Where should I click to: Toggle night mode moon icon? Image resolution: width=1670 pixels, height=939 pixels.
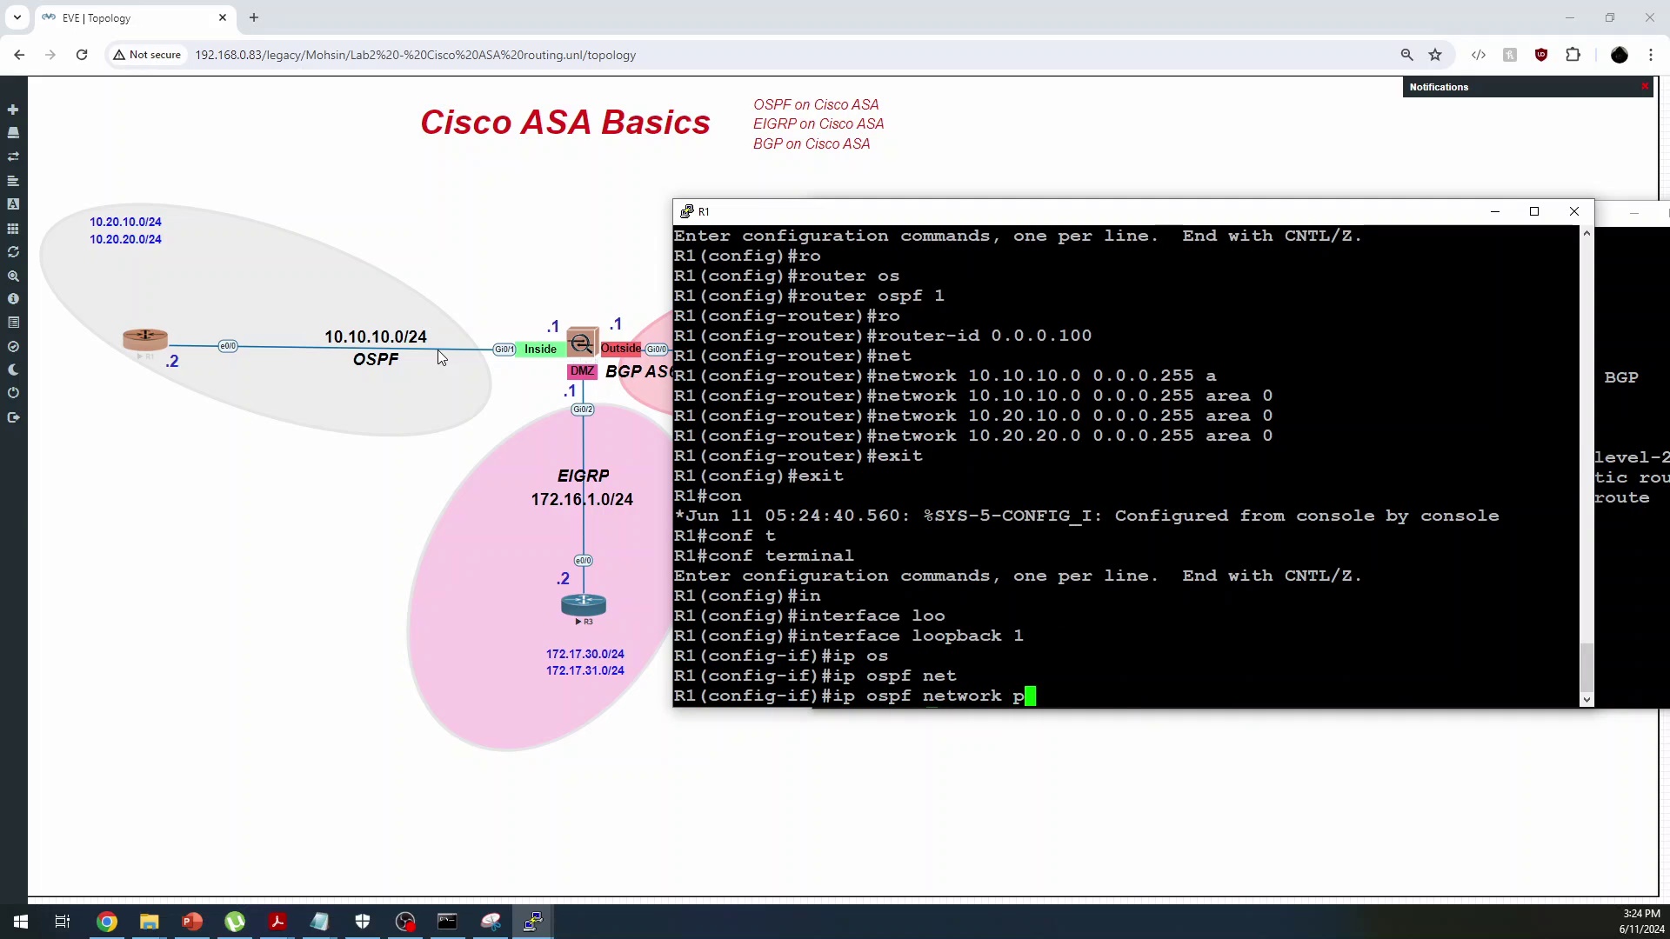coord(13,370)
